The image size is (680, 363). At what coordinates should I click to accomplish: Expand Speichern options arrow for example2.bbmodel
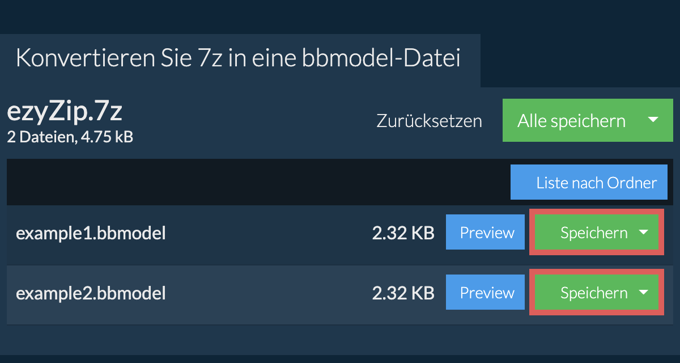(643, 293)
